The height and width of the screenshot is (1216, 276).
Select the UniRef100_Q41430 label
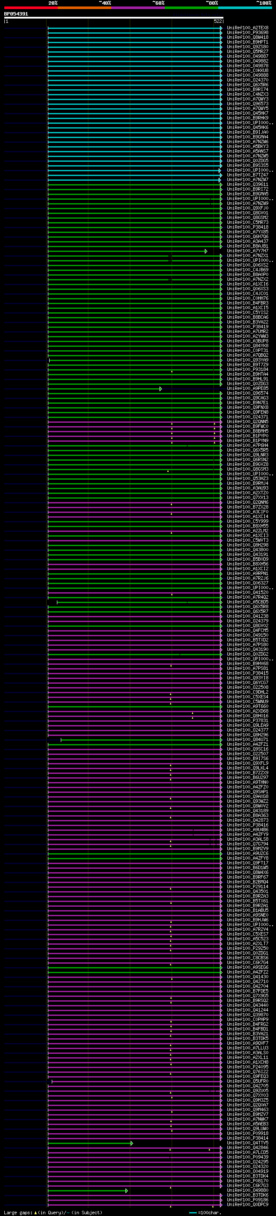[x=247, y=977]
